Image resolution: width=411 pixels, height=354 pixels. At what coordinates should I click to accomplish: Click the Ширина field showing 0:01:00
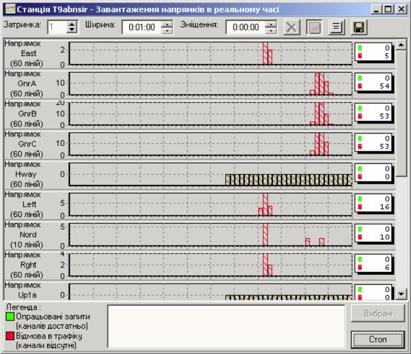tap(142, 27)
